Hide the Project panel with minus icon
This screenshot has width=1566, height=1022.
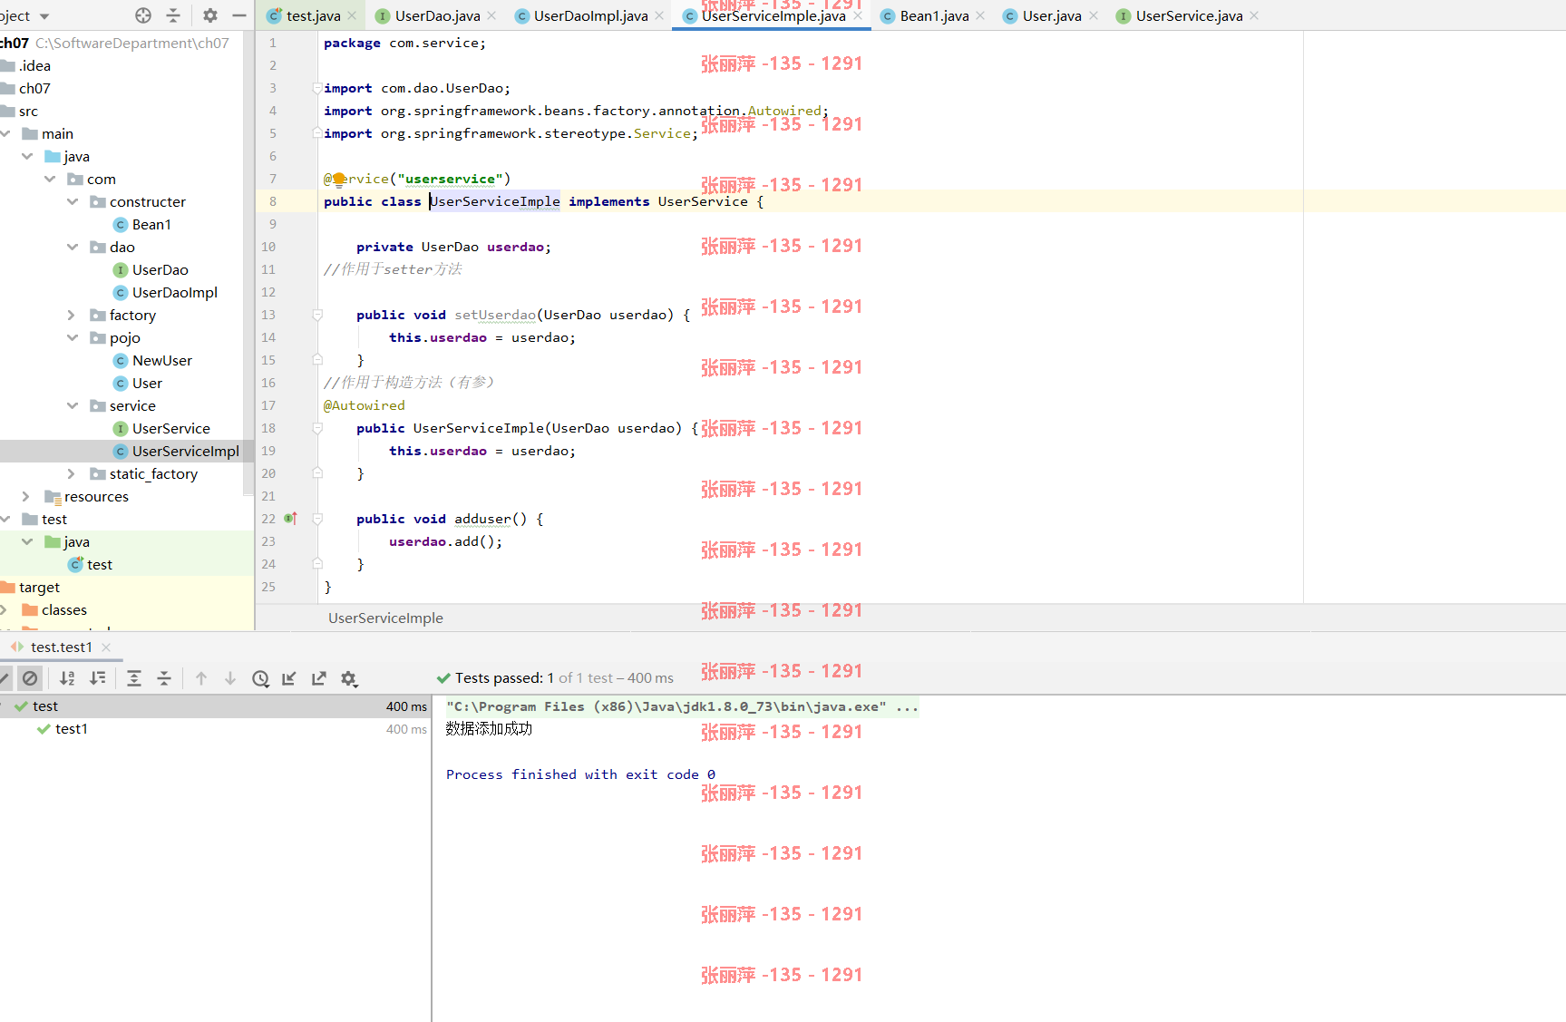click(x=239, y=15)
